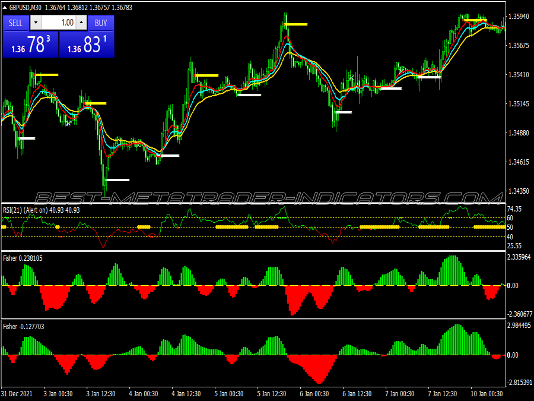Click the 7 Jan 12:30 time axis label
534x401 pixels.
(443, 393)
